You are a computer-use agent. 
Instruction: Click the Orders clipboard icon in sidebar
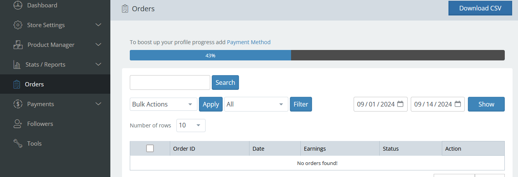point(16,84)
